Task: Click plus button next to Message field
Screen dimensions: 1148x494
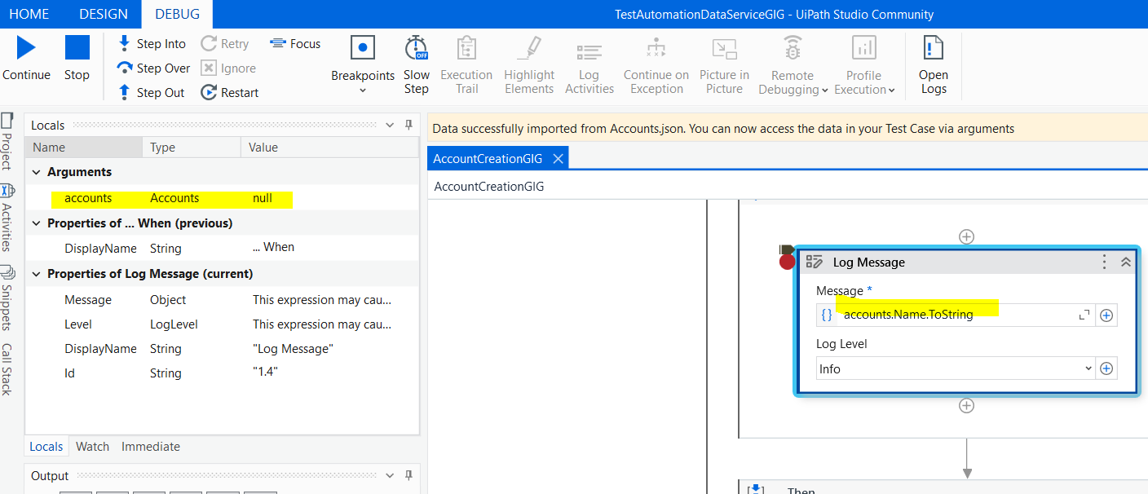Action: [x=1106, y=315]
